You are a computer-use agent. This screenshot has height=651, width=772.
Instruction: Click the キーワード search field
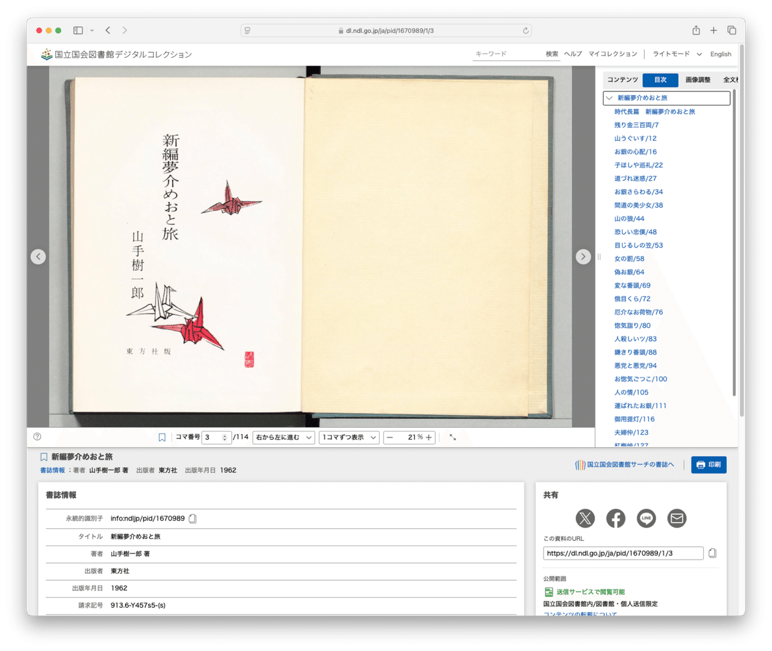[x=507, y=54]
